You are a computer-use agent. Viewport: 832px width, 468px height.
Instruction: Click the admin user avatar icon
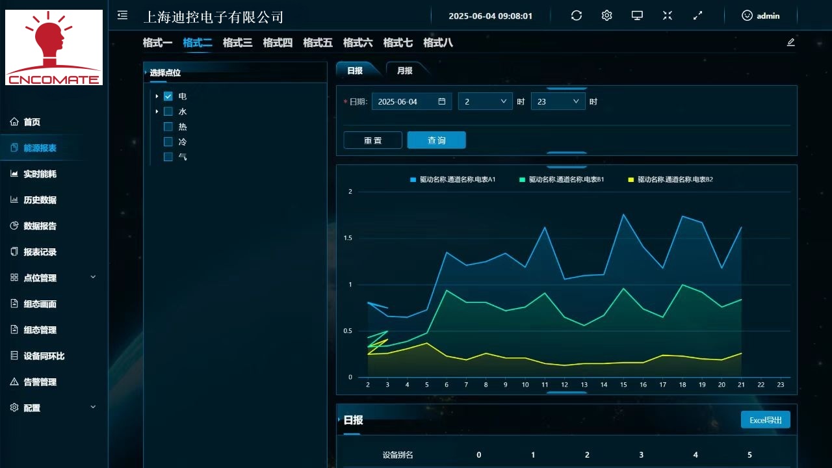(x=747, y=16)
